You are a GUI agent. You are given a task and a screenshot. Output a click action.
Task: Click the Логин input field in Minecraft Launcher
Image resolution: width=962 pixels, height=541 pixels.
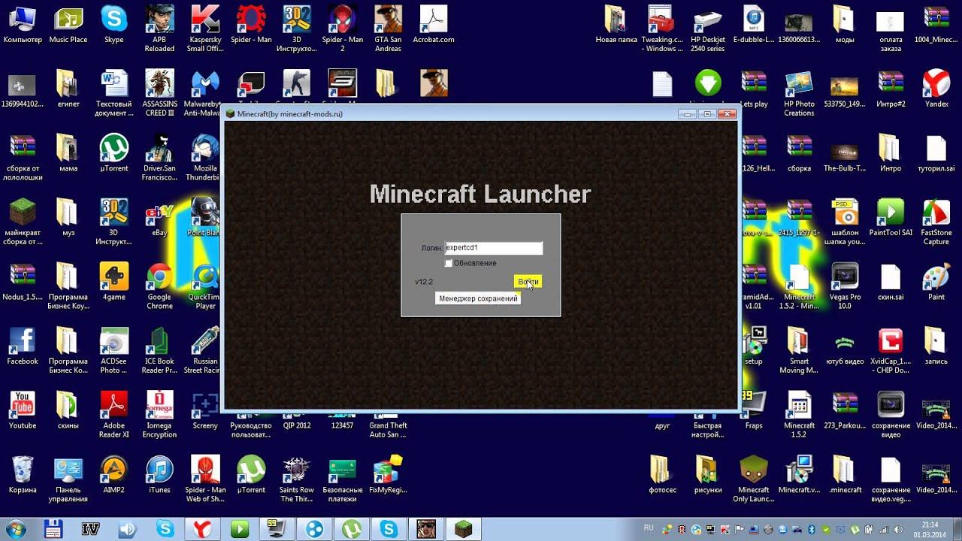(494, 248)
